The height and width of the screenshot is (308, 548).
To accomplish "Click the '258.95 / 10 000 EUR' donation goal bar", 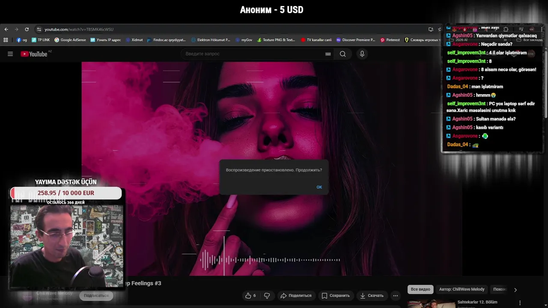I will tap(66, 193).
